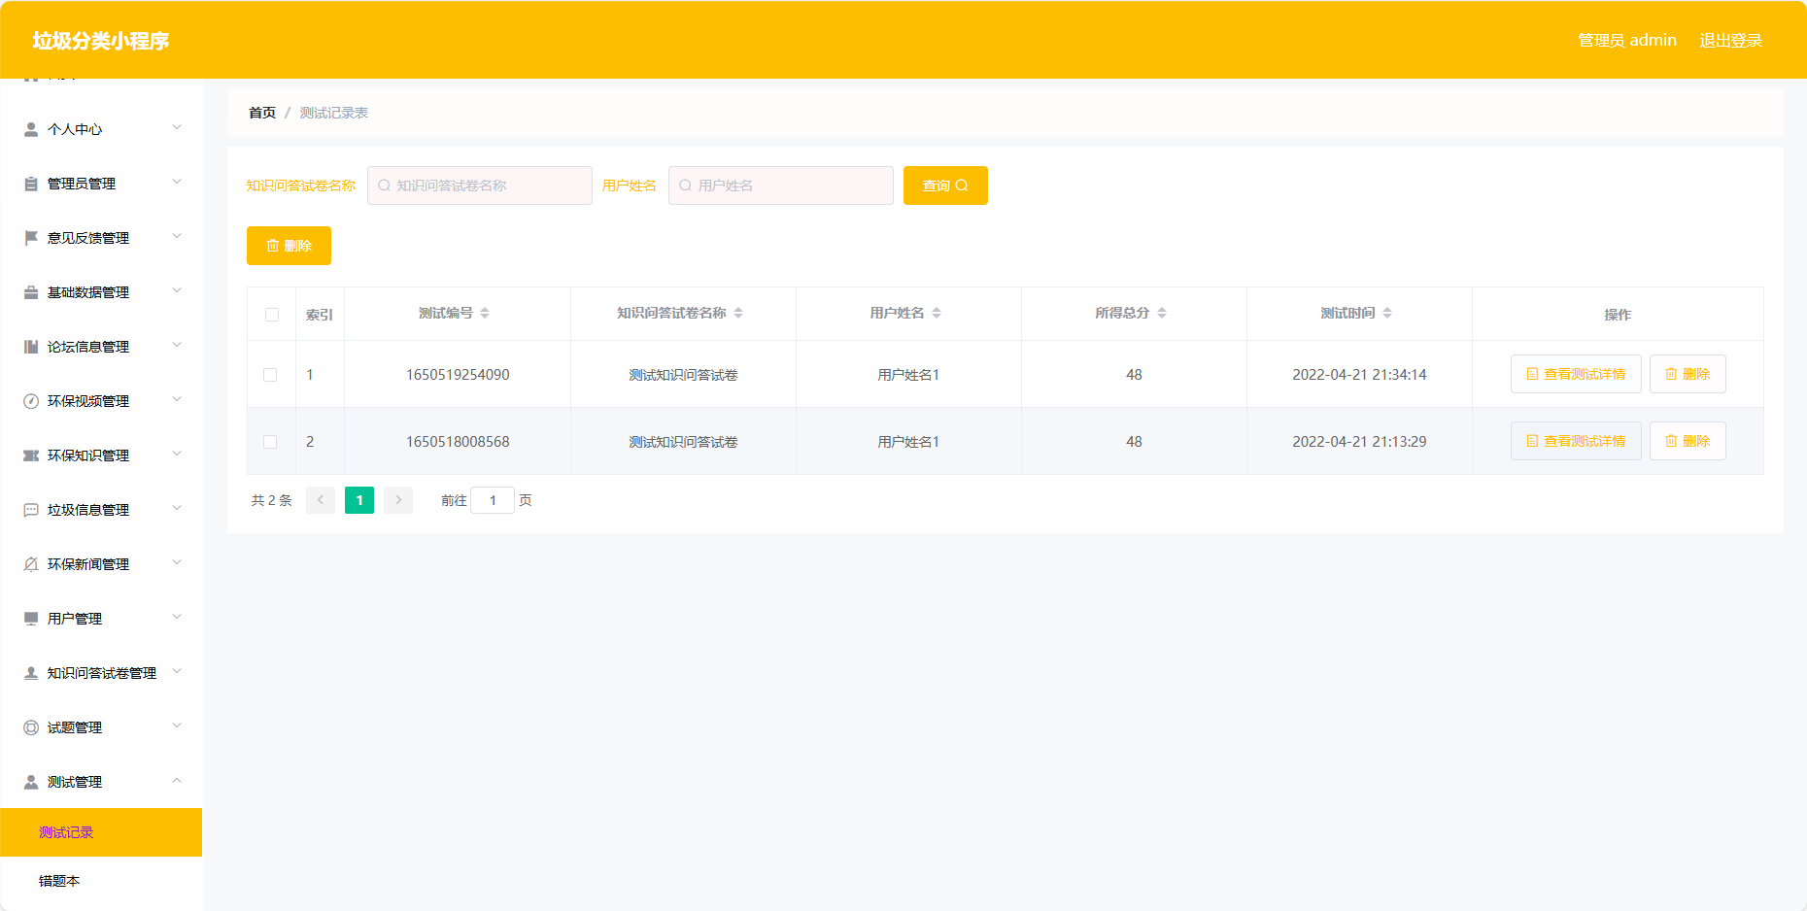Screen dimensions: 1807x911
Task: Tick the select-all checkbox in table header
Action: (272, 315)
